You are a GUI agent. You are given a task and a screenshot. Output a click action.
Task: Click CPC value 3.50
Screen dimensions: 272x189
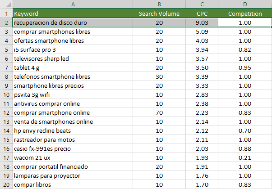(x=202, y=67)
